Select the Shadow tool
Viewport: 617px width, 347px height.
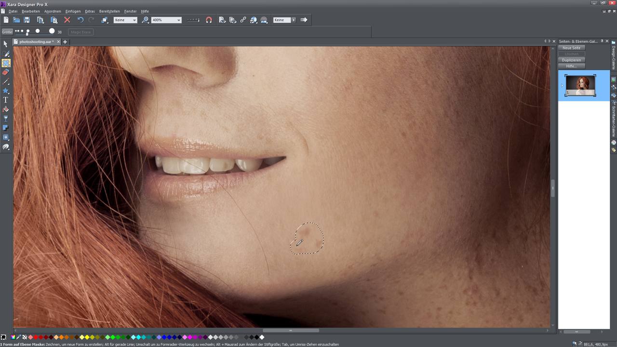(x=6, y=128)
